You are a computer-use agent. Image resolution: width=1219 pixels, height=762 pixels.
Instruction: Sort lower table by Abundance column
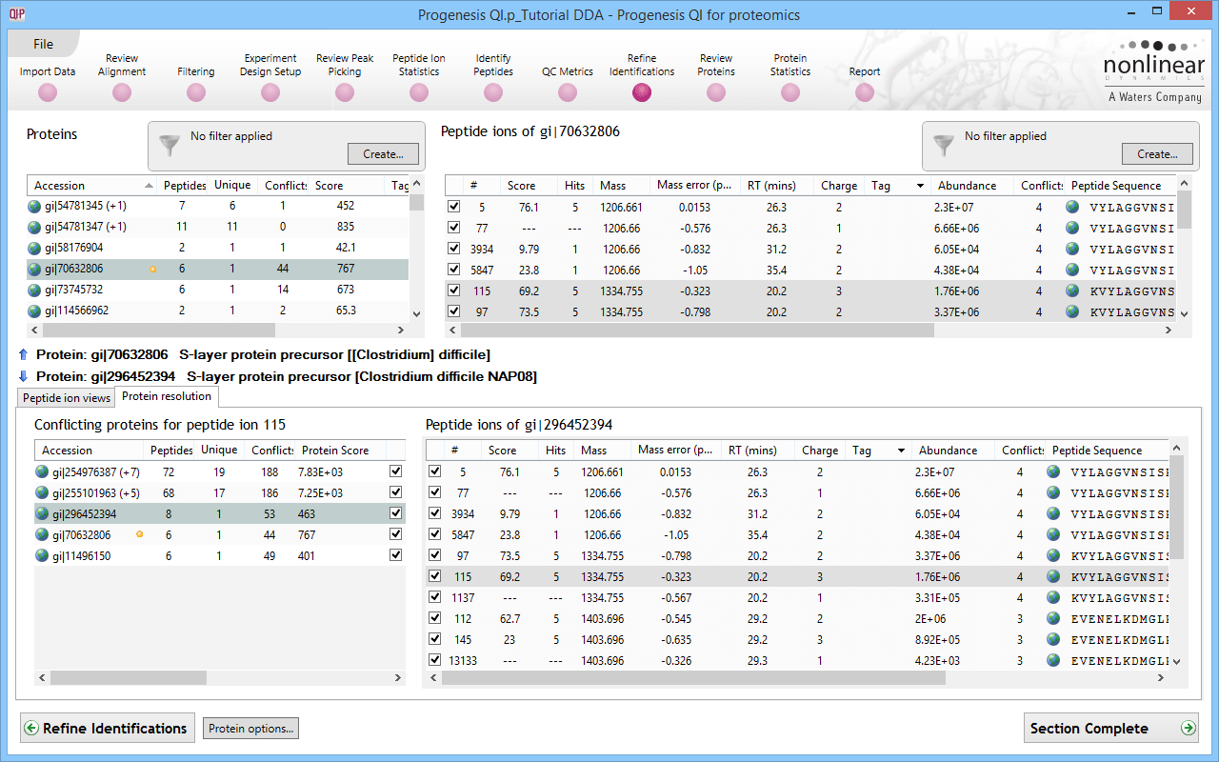[x=952, y=451]
